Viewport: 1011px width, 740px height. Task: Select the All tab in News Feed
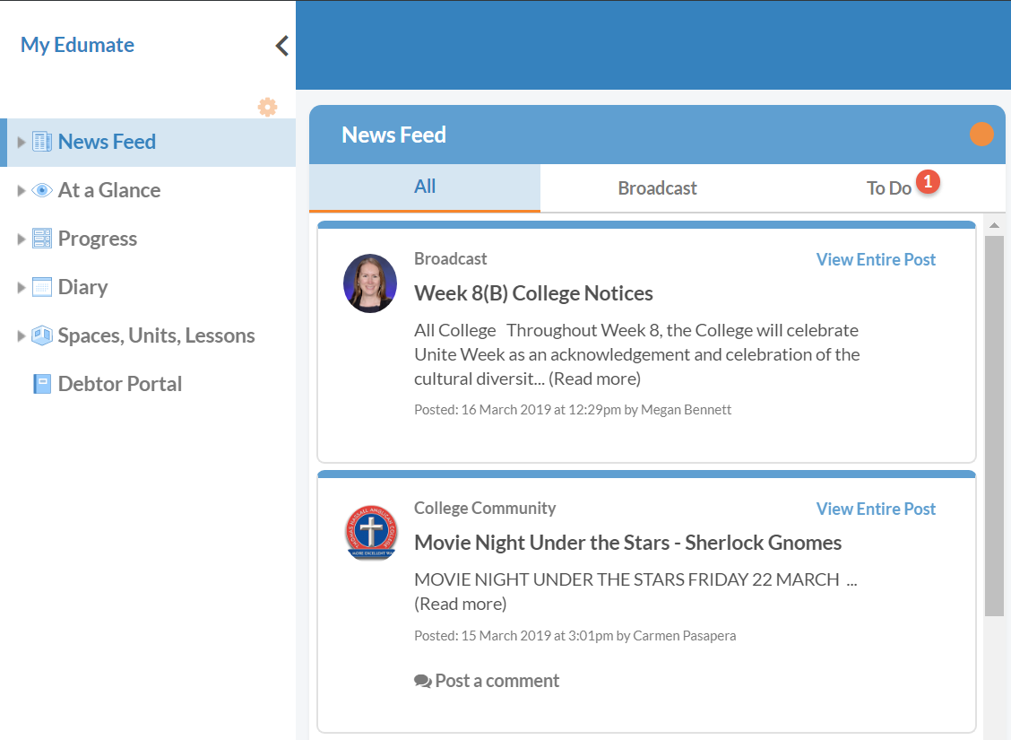click(425, 187)
